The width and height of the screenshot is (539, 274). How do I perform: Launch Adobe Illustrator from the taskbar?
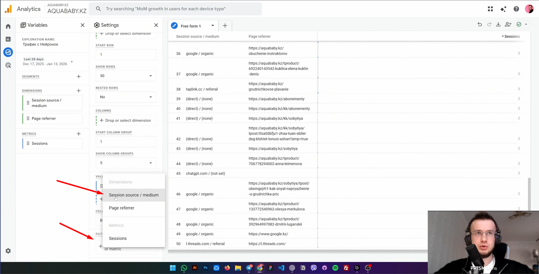(x=195, y=268)
